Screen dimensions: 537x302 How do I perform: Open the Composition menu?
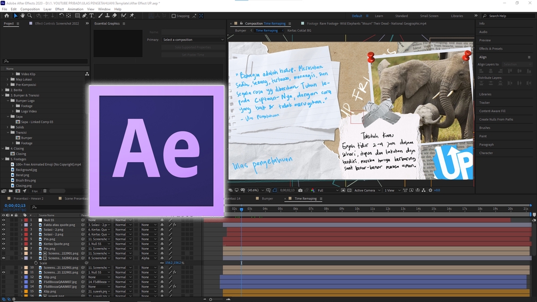(30, 10)
